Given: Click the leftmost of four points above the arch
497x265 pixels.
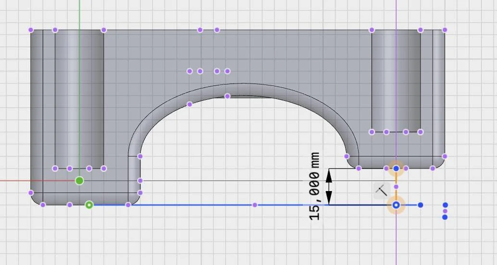Looking at the screenshot, I should tap(190, 71).
